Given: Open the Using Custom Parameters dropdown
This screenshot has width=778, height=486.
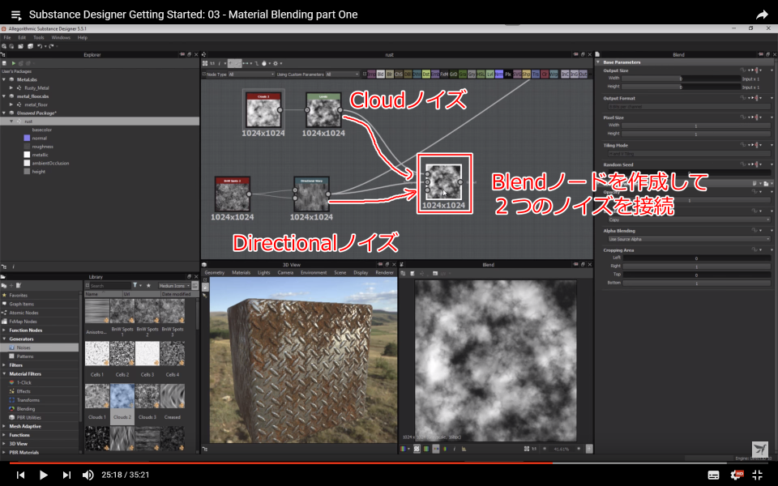Looking at the screenshot, I should pos(342,75).
